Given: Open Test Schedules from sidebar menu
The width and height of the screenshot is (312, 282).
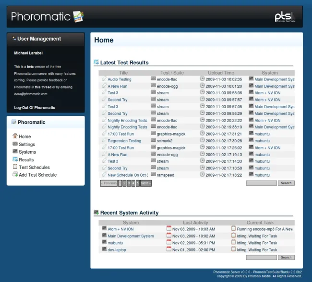Looking at the screenshot, I should [x=34, y=168].
